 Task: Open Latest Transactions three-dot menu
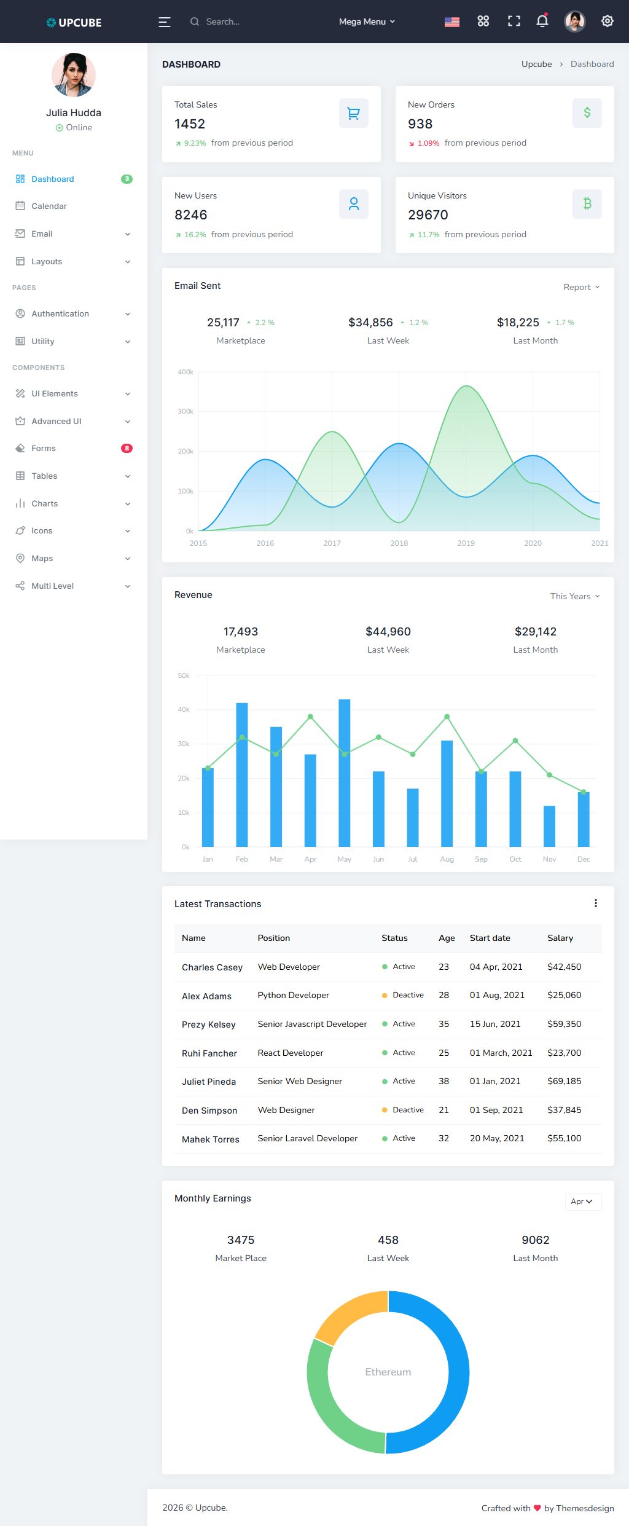tap(596, 903)
